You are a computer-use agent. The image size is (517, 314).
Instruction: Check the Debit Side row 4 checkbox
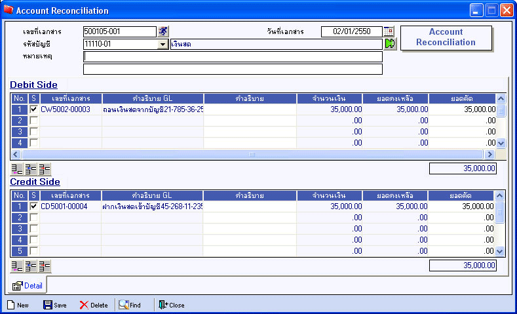tap(33, 143)
